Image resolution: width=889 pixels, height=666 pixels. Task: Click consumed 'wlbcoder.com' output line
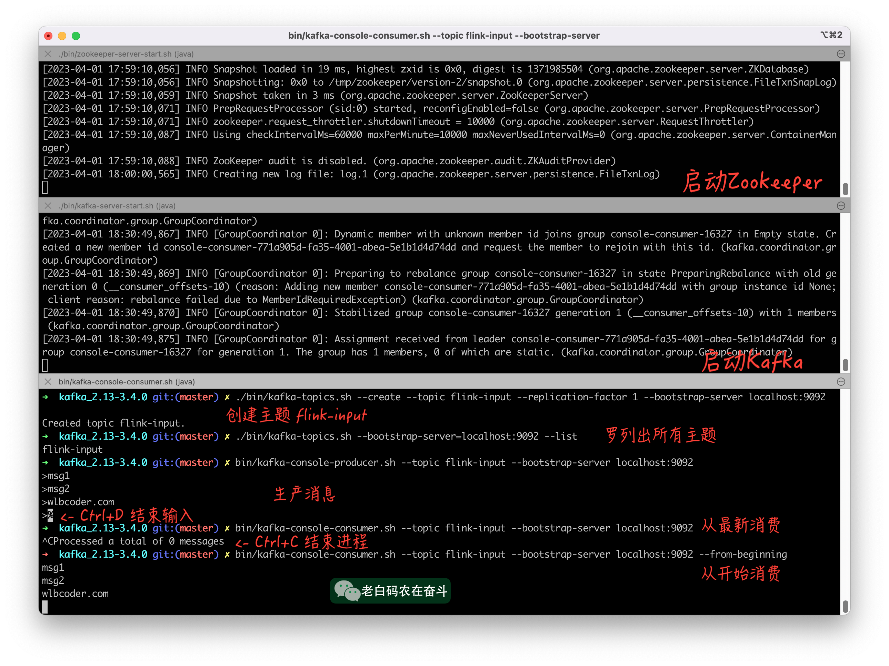(x=75, y=594)
